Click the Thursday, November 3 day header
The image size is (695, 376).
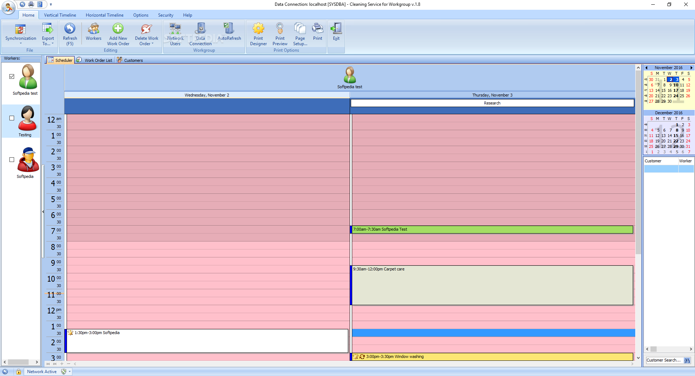(492, 95)
